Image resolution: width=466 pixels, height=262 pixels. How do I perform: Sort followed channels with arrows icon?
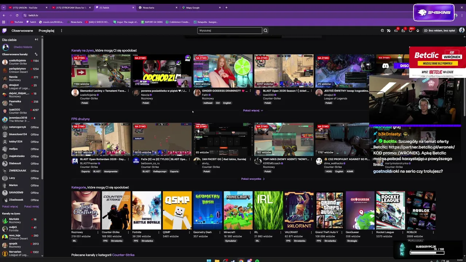pos(36,54)
